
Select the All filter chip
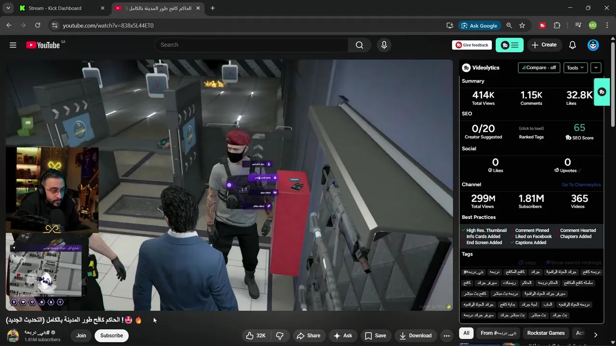point(466,333)
